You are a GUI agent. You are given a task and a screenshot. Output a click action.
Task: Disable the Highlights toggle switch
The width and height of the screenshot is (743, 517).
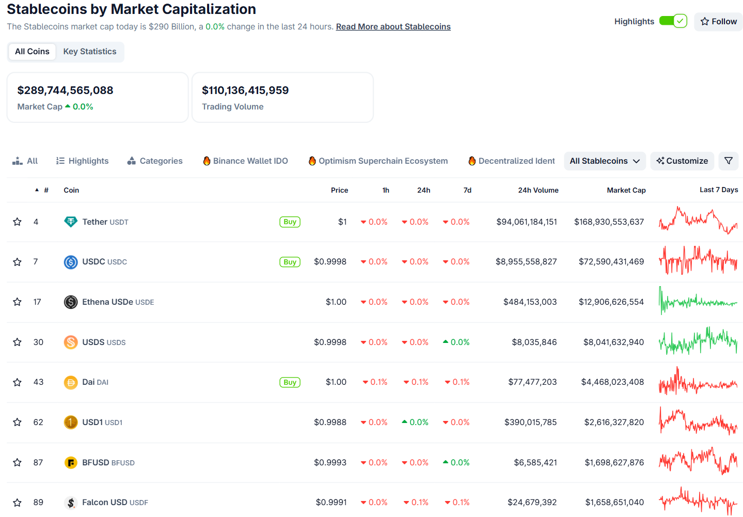point(673,21)
